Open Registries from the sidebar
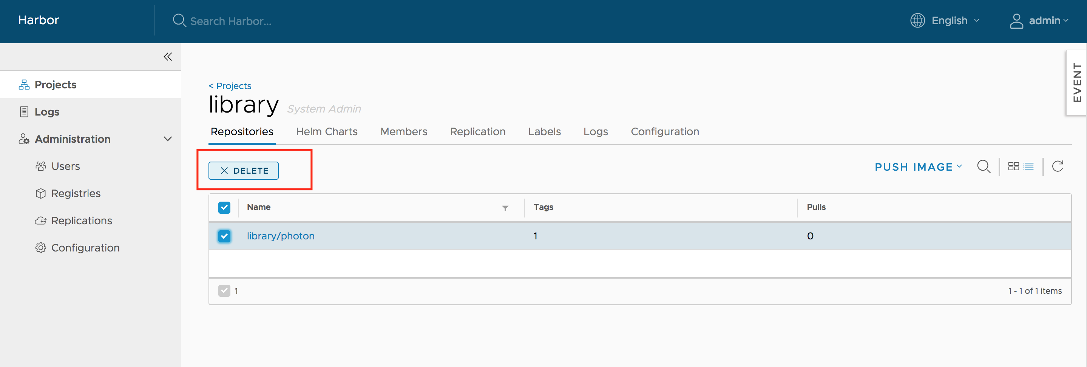The width and height of the screenshot is (1087, 367). point(75,193)
